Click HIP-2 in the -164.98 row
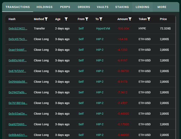This screenshot has width=181, height=139. tap(100, 39)
